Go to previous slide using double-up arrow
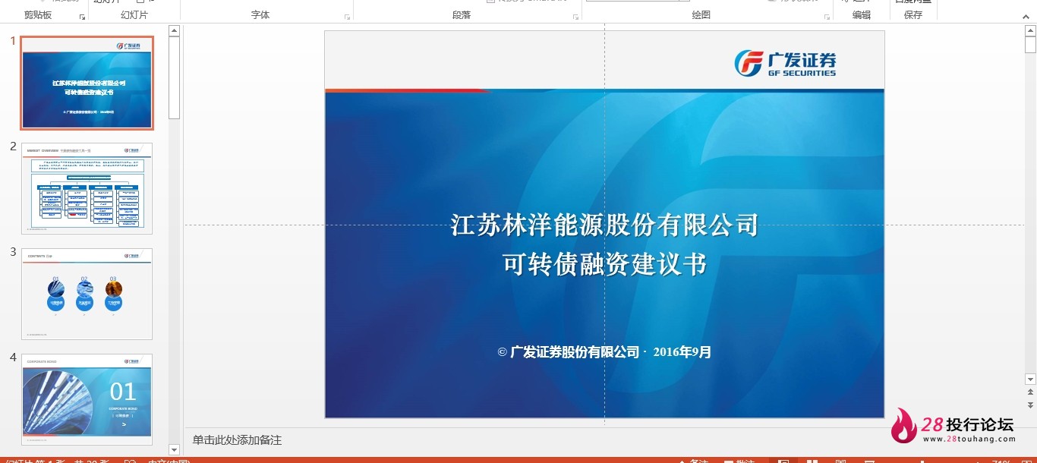The image size is (1037, 463). (1030, 392)
